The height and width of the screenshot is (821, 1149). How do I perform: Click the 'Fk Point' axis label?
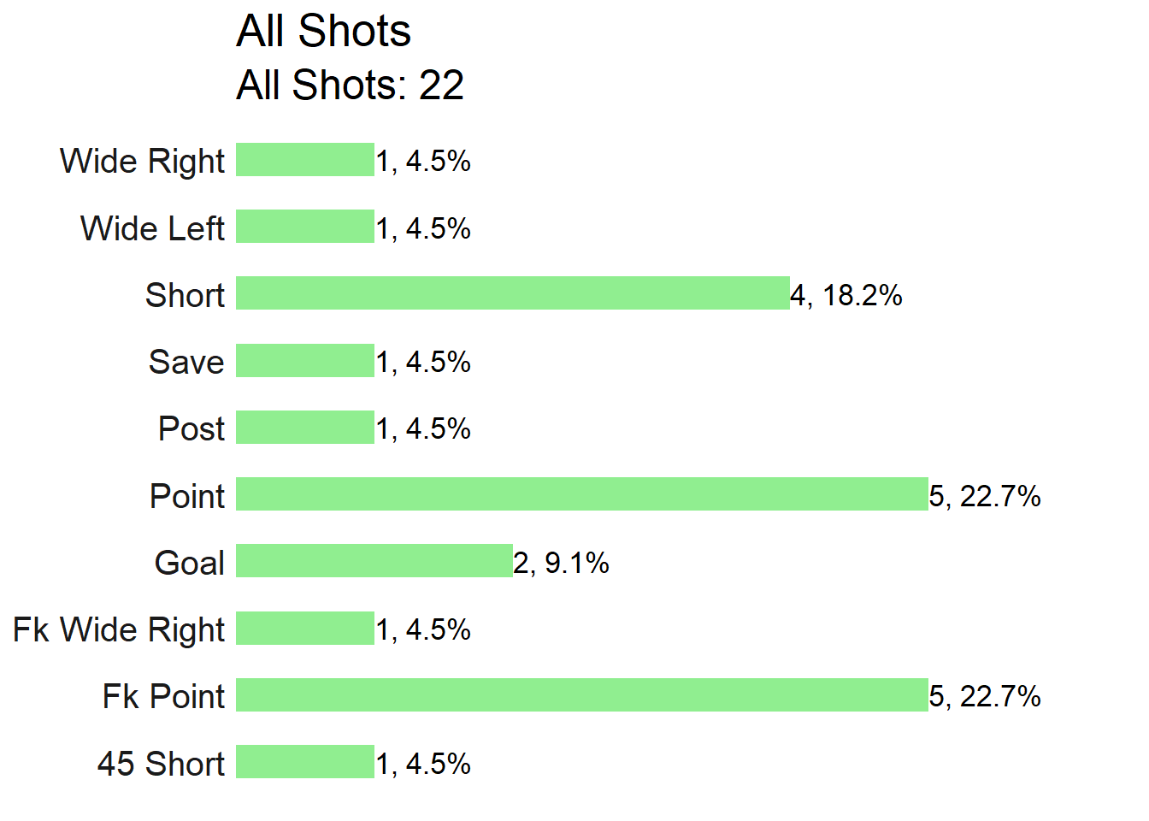(164, 697)
